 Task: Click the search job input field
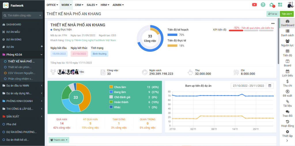coord(22,16)
